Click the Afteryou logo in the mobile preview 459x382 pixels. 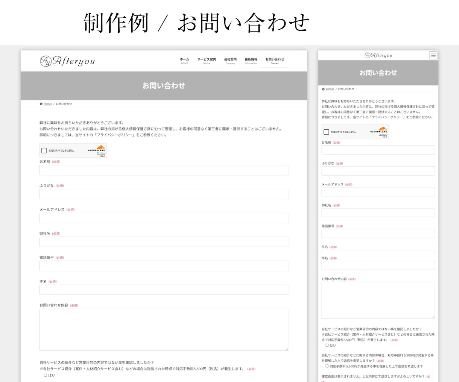(378, 55)
